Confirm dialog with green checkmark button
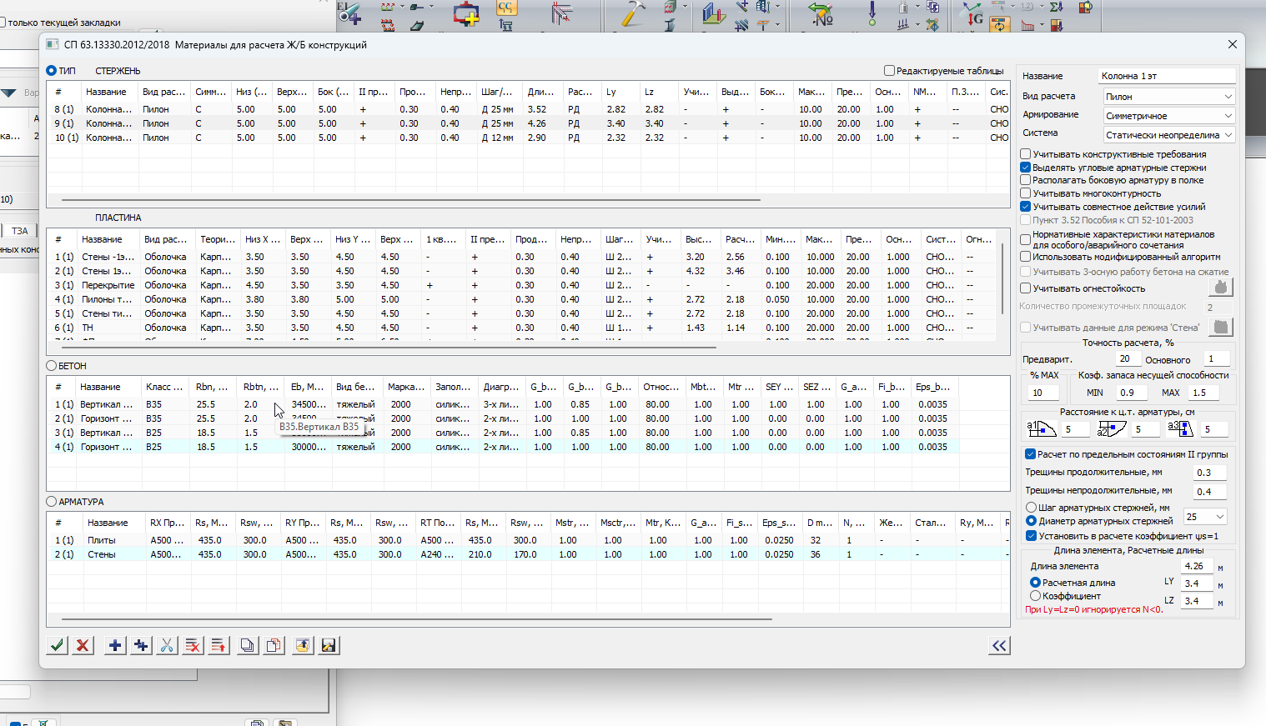This screenshot has height=726, width=1266. point(57,645)
